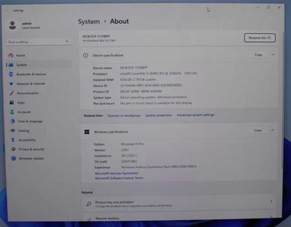Collapse the Device specifications section
The image size is (291, 227).
tap(273, 55)
